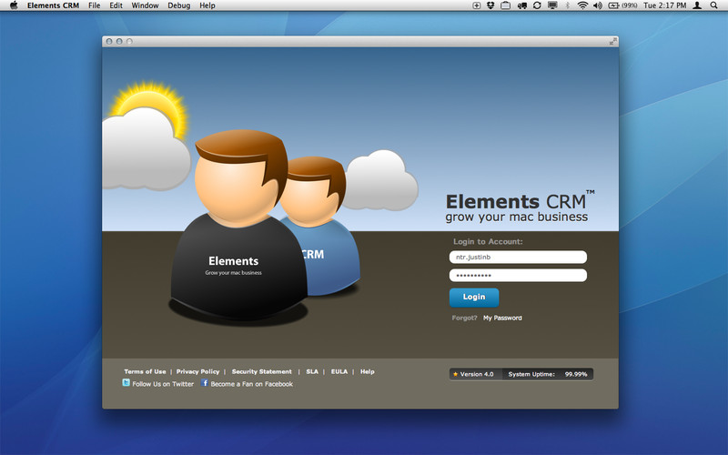Click Follow Us on Twitter text
728x455 pixels.
[163, 384]
